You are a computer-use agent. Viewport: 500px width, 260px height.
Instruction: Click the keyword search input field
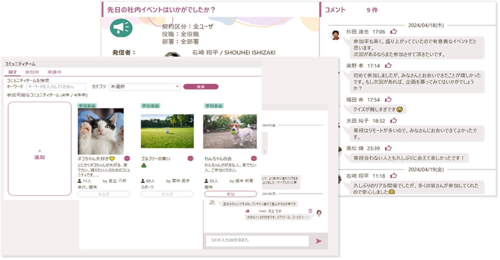56,87
